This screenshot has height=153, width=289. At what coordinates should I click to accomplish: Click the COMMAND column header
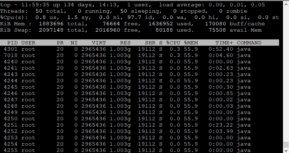[249, 43]
